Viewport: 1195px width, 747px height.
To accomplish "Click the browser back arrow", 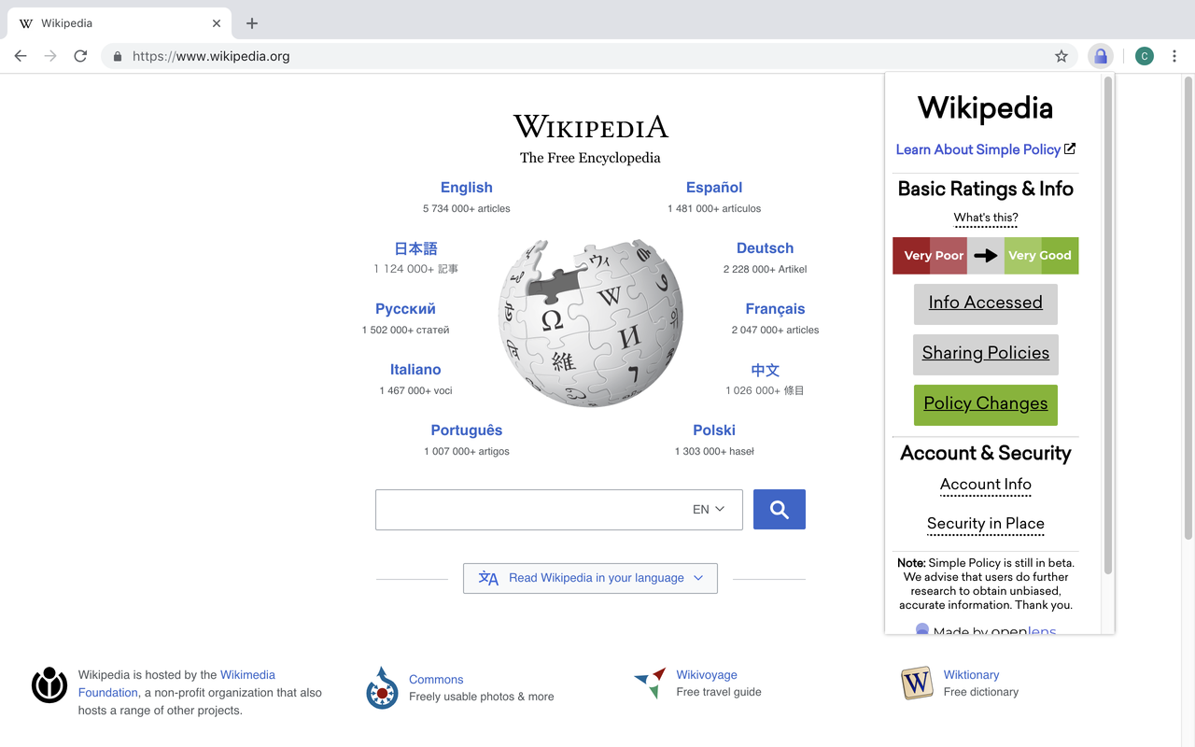I will pos(21,56).
